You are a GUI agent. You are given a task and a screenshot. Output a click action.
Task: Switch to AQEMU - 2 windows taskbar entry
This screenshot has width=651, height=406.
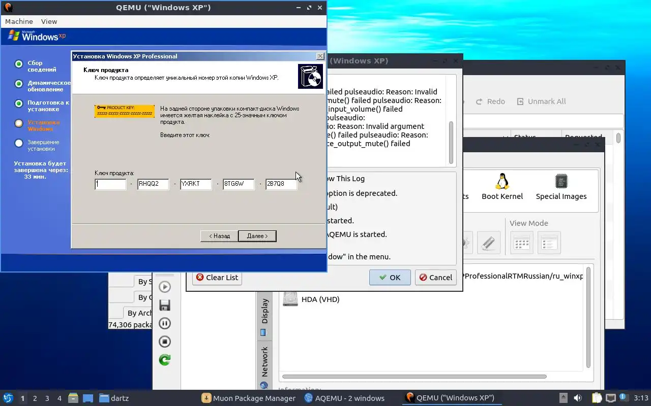(344, 398)
